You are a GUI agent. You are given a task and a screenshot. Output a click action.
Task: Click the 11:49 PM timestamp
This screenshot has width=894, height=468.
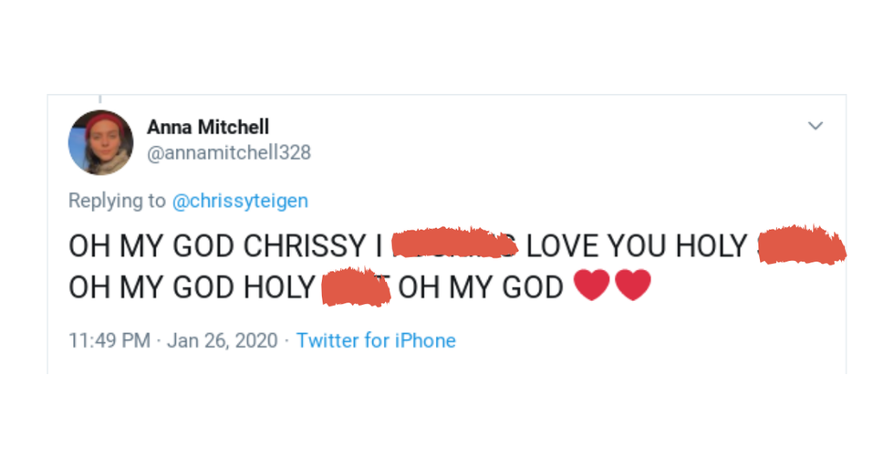point(109,340)
